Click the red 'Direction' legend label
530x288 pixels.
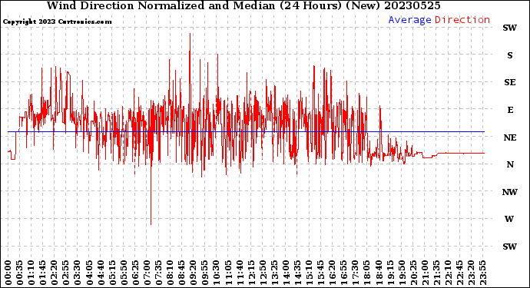click(462, 20)
